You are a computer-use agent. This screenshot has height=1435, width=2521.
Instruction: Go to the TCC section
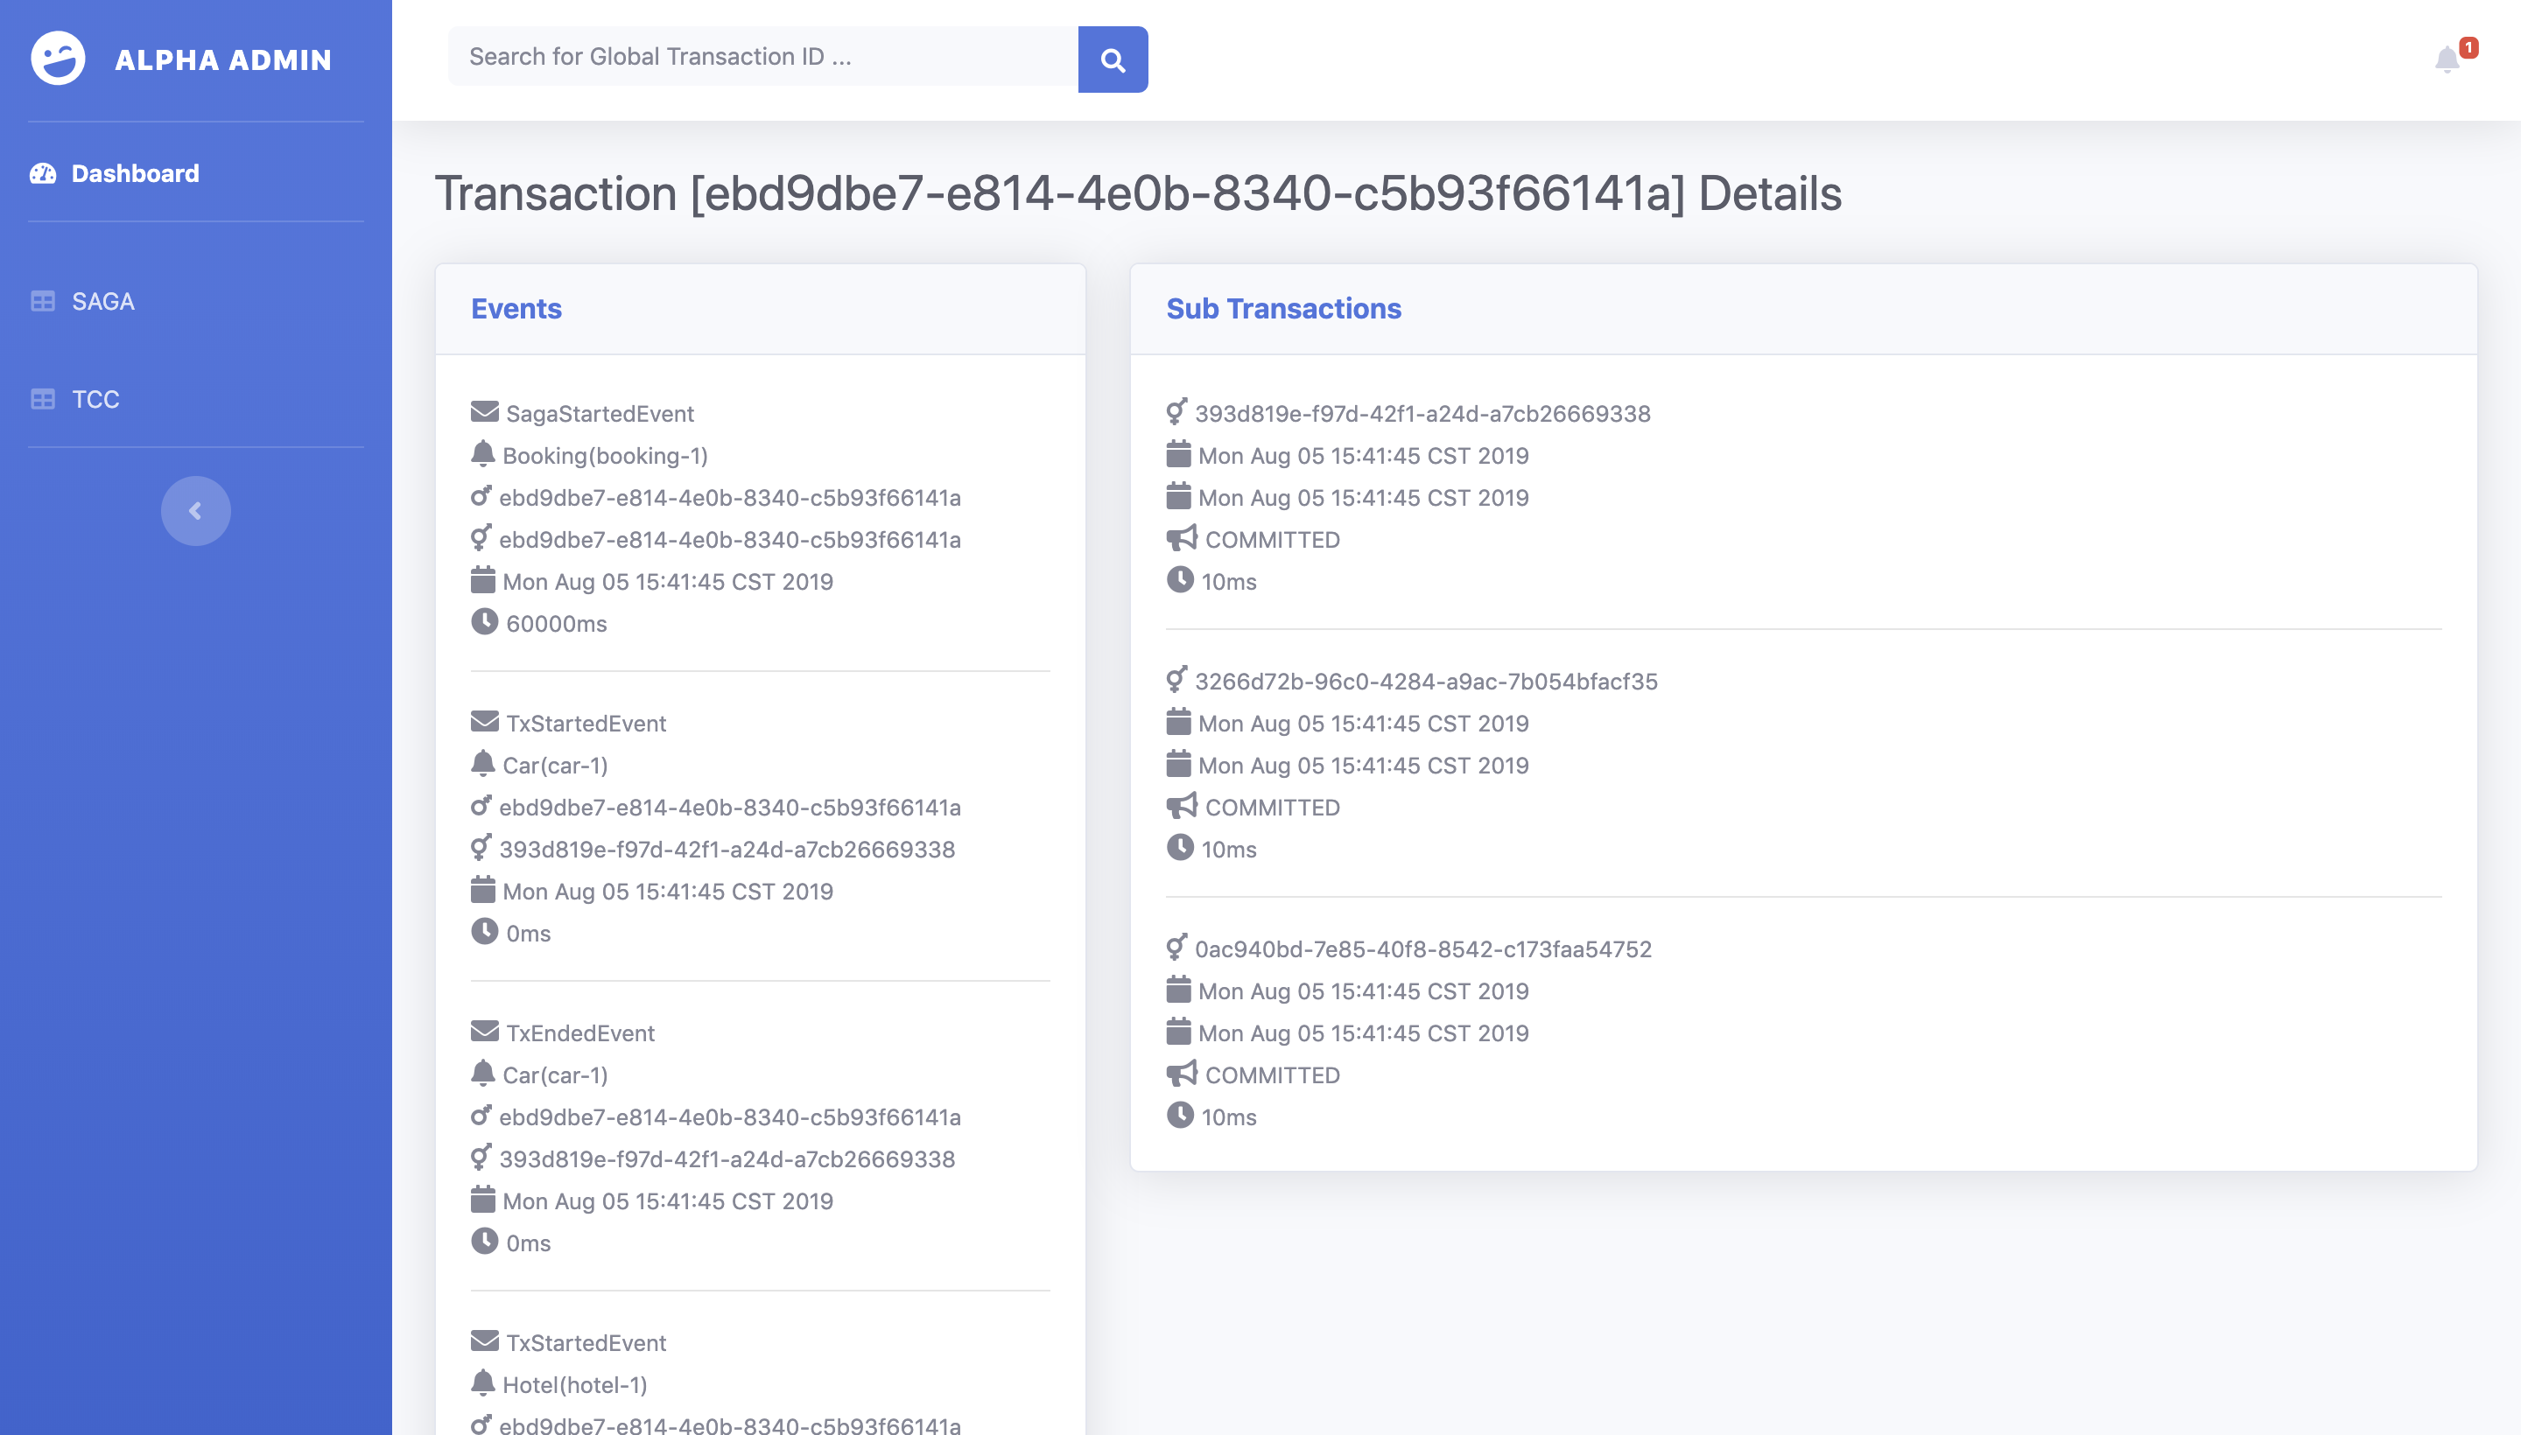95,399
